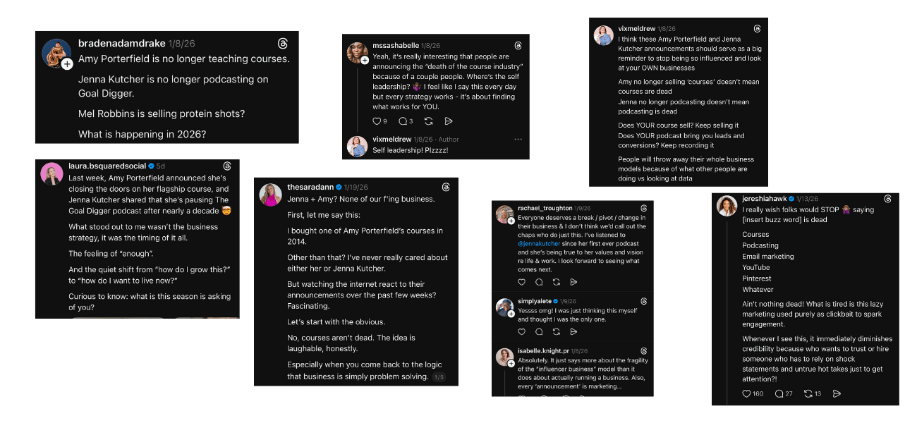Click the Threads logo on bradenadamdrake's post
Viewport: 917px width, 423px height.
click(283, 44)
